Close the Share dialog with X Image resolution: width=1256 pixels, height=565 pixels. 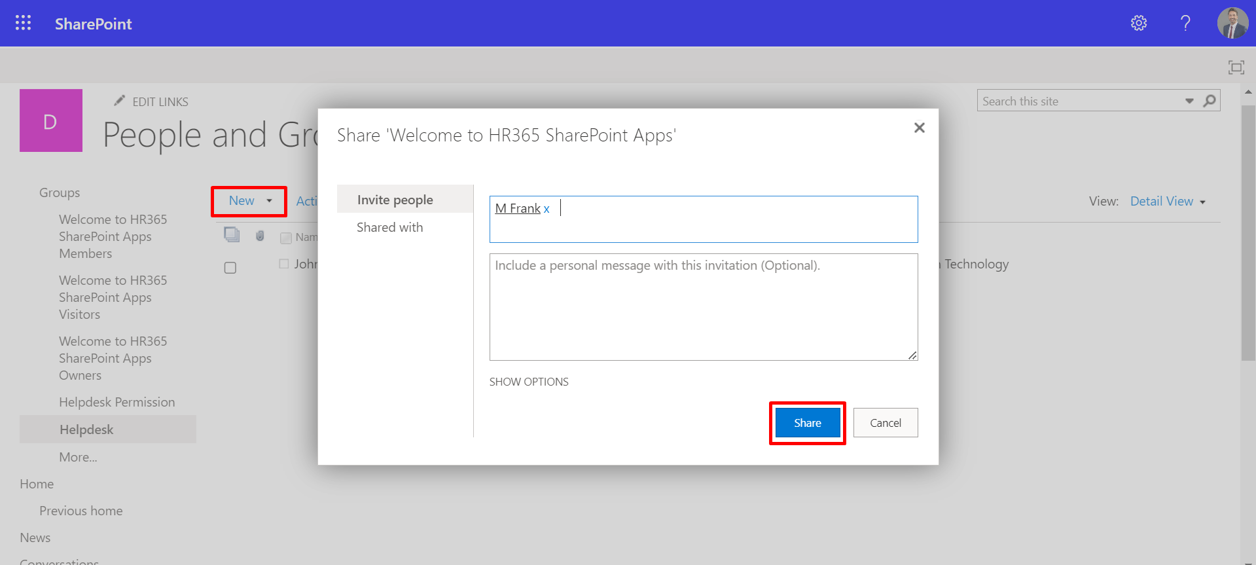point(919,128)
